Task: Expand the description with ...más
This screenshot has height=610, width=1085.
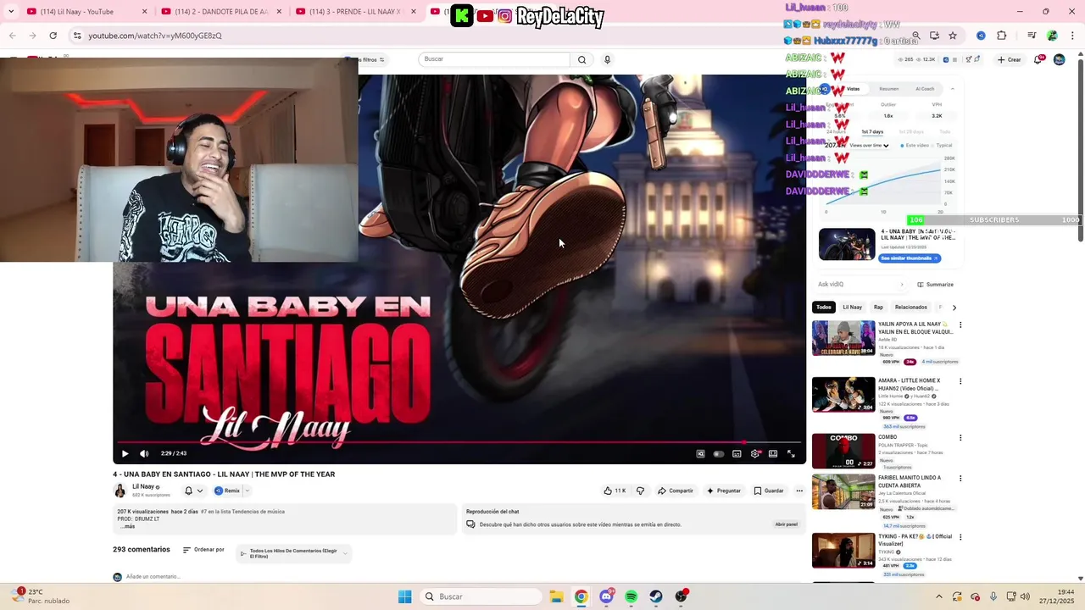Action: coord(127,526)
